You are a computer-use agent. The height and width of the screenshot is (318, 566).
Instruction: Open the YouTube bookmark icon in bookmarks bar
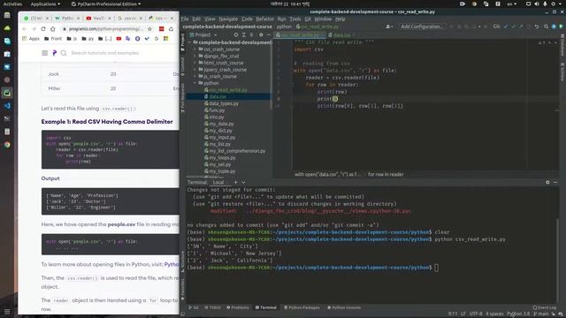(x=119, y=39)
